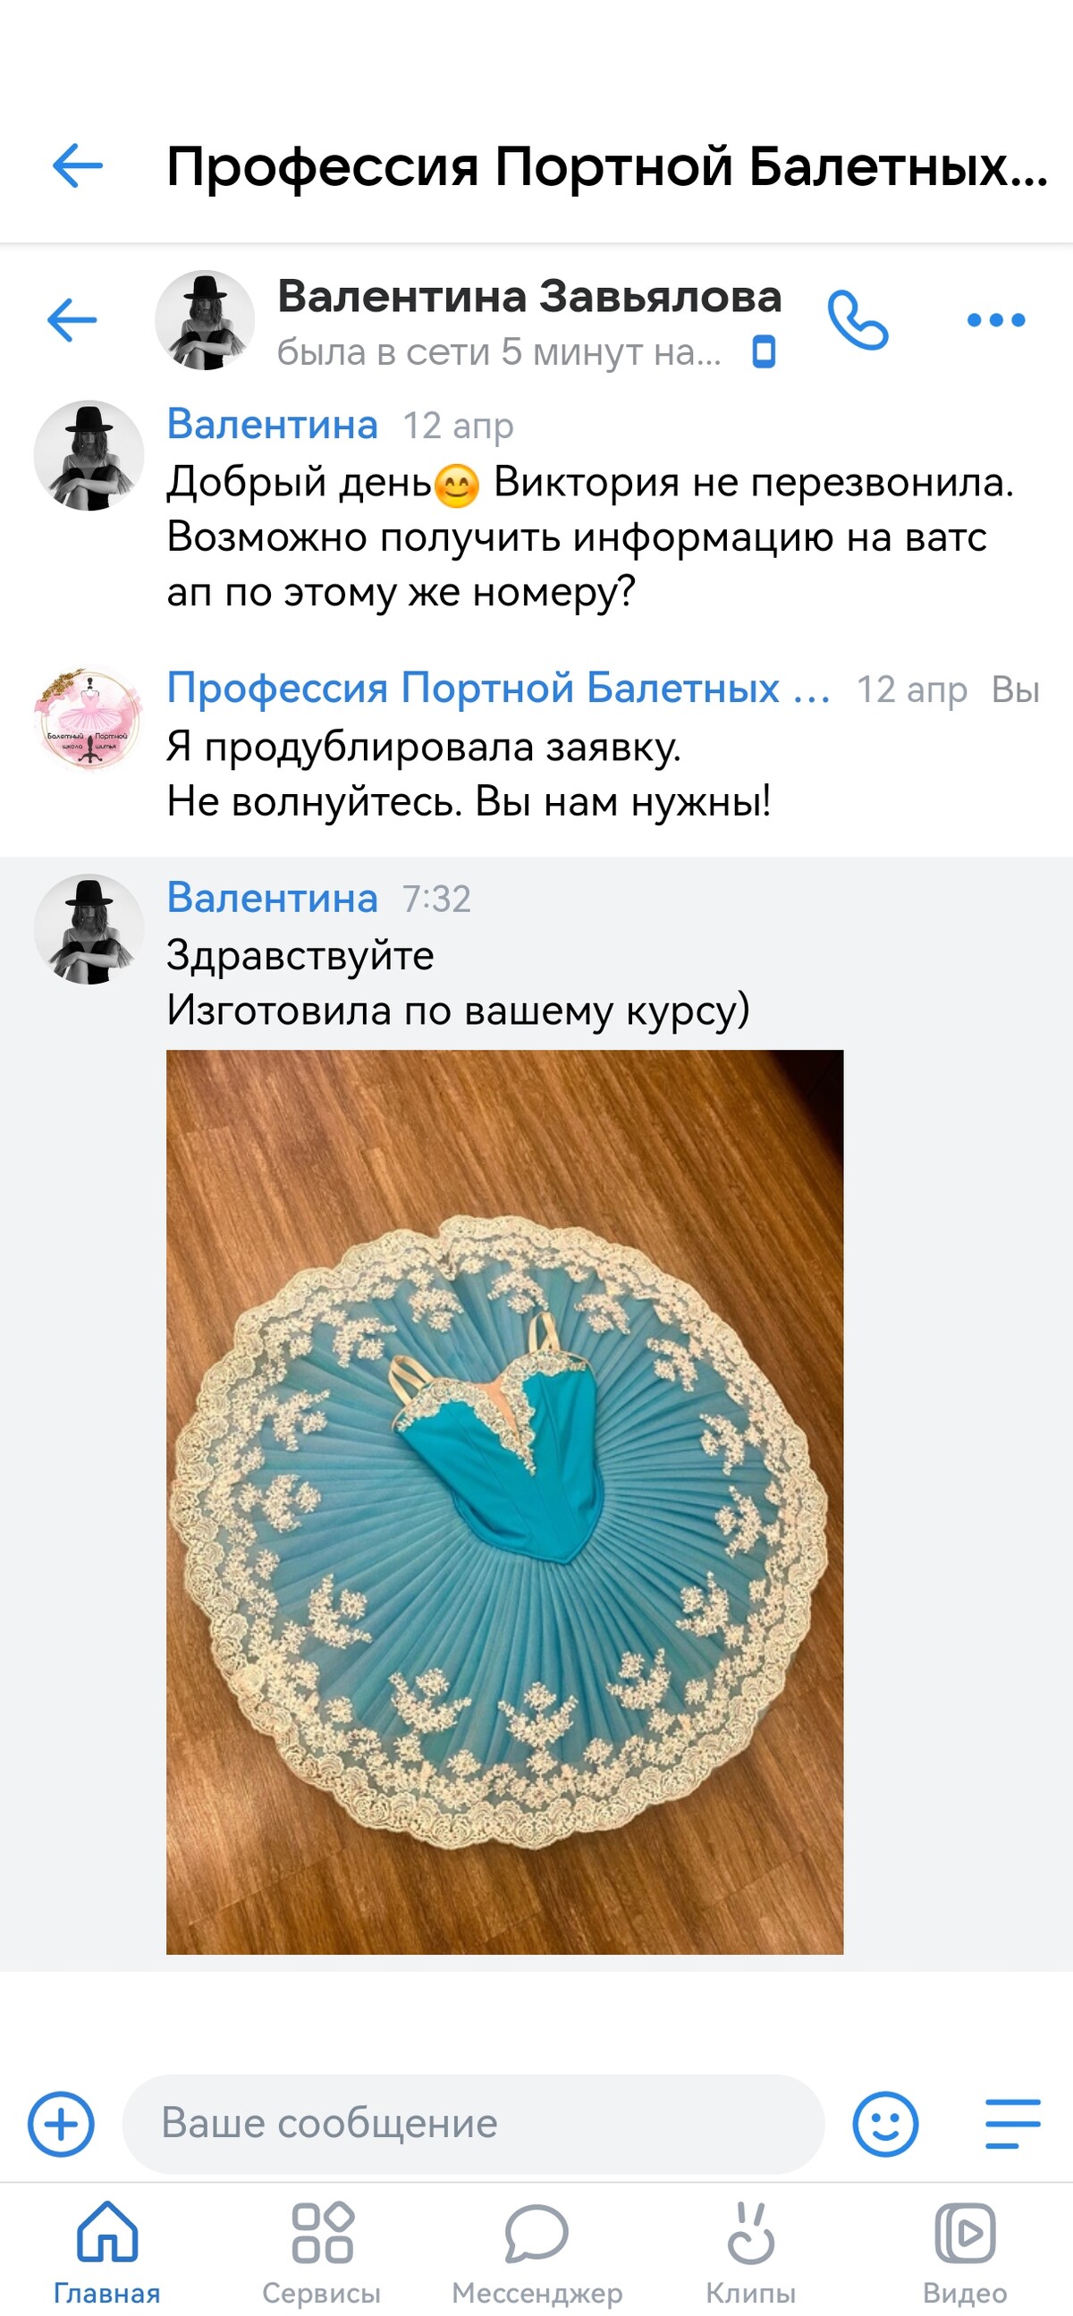Image resolution: width=1073 pixels, height=2316 pixels.
Task: Open message templates lines icon
Action: [x=1013, y=2124]
